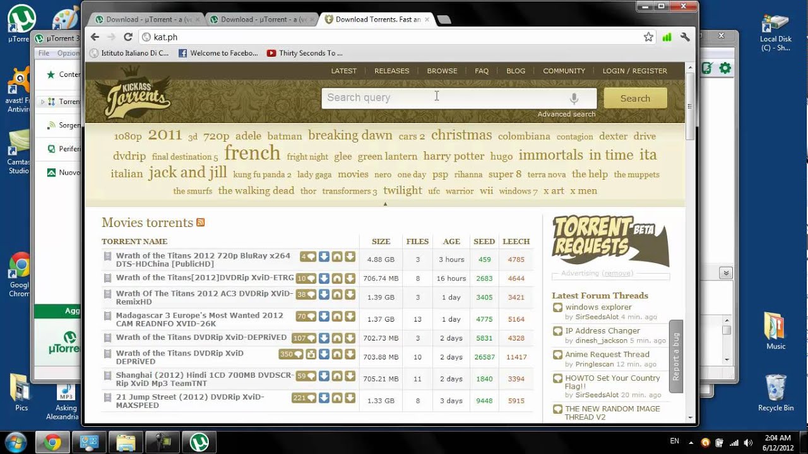Expand the Torrent tree item in uTorrent sidebar
Viewport: 808px width, 454px height.
[x=42, y=102]
